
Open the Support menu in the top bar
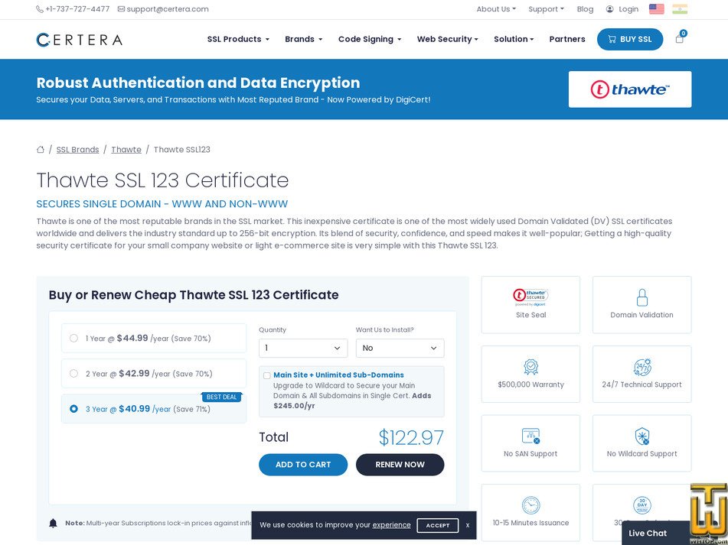coord(546,8)
